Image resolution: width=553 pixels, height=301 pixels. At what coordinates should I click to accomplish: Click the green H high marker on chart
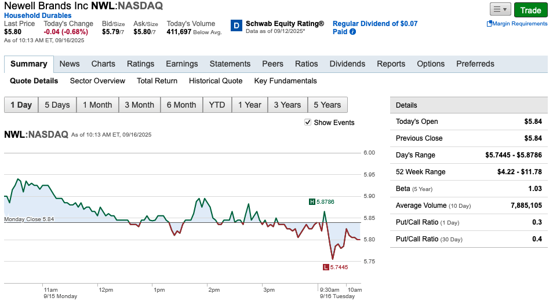click(x=312, y=201)
